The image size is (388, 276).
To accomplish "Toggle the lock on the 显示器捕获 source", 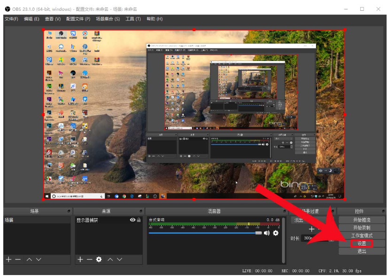I will [x=139, y=220].
